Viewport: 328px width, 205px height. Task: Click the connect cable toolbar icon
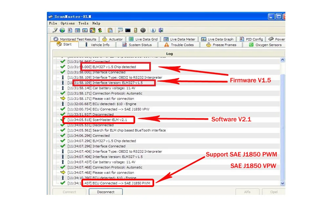pyautogui.click(x=55, y=30)
